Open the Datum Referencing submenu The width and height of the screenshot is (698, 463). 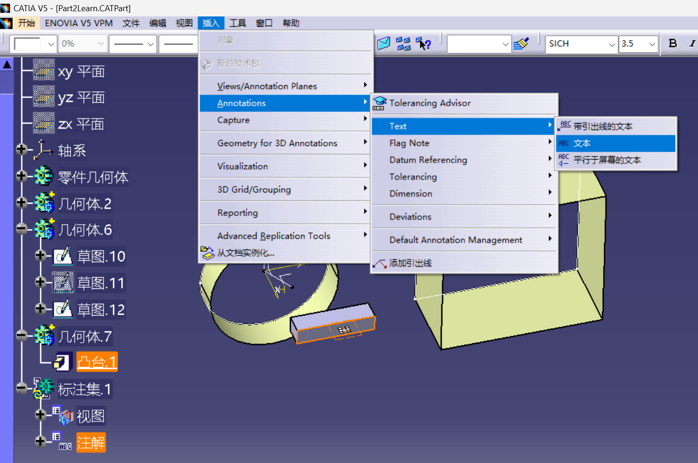pos(464,160)
